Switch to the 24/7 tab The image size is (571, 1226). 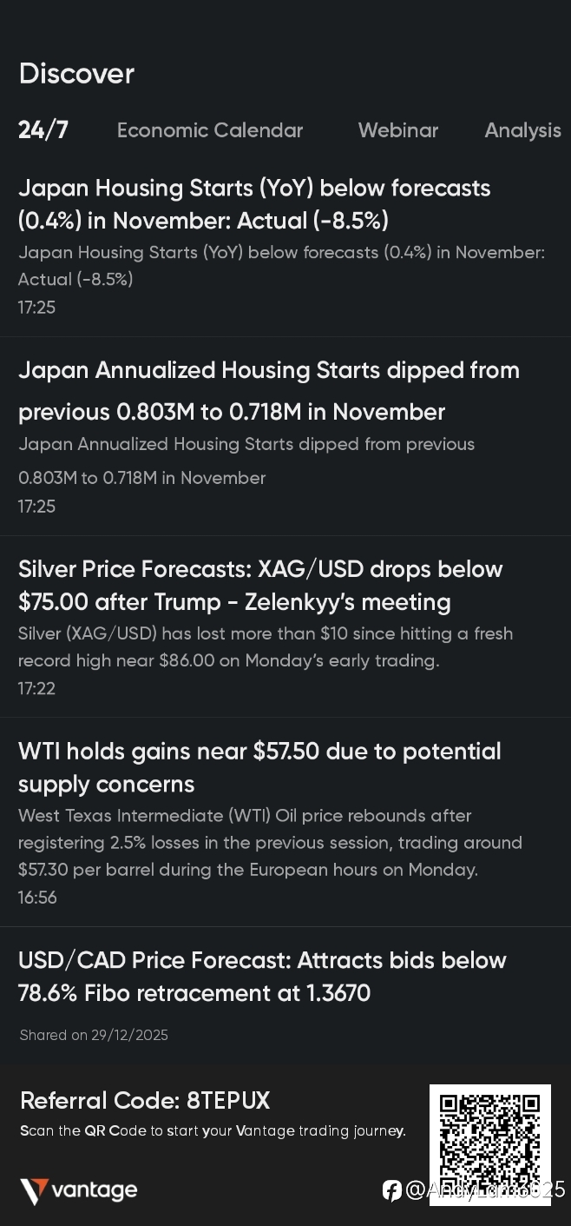click(x=43, y=130)
